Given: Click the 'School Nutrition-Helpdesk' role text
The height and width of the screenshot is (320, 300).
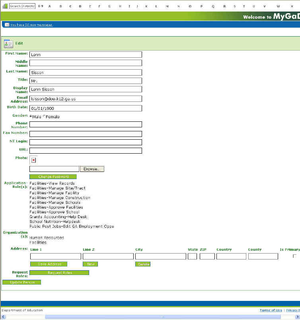Looking at the screenshot, I should [55, 222].
